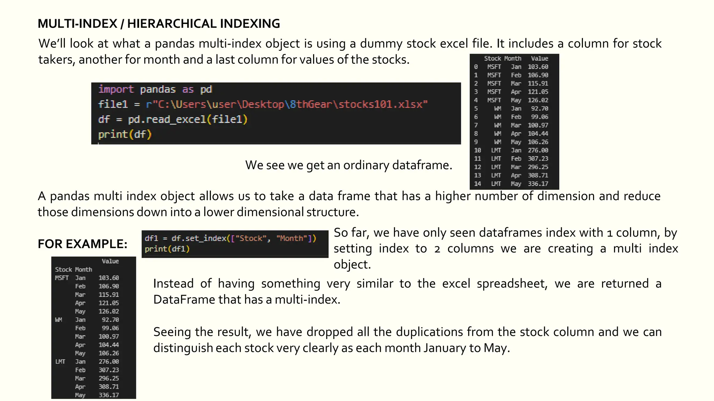Select the df.set_index code snippet image
Image resolution: width=714 pixels, height=401 pixels.
[235, 244]
